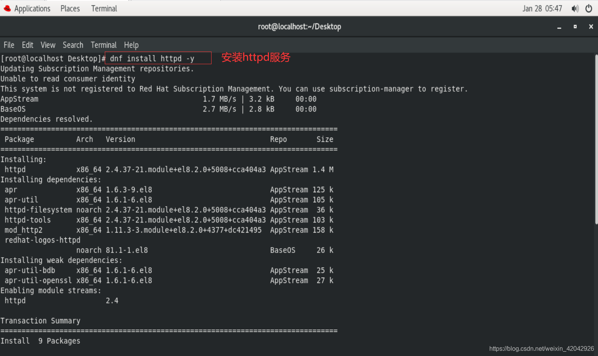Click the 'BaseOS' repo cell of redhat-logos-httpd

[283, 250]
